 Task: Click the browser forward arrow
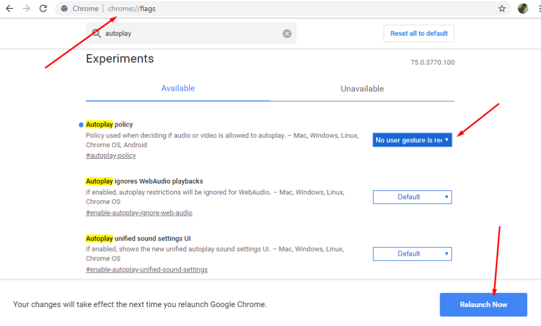(x=26, y=8)
